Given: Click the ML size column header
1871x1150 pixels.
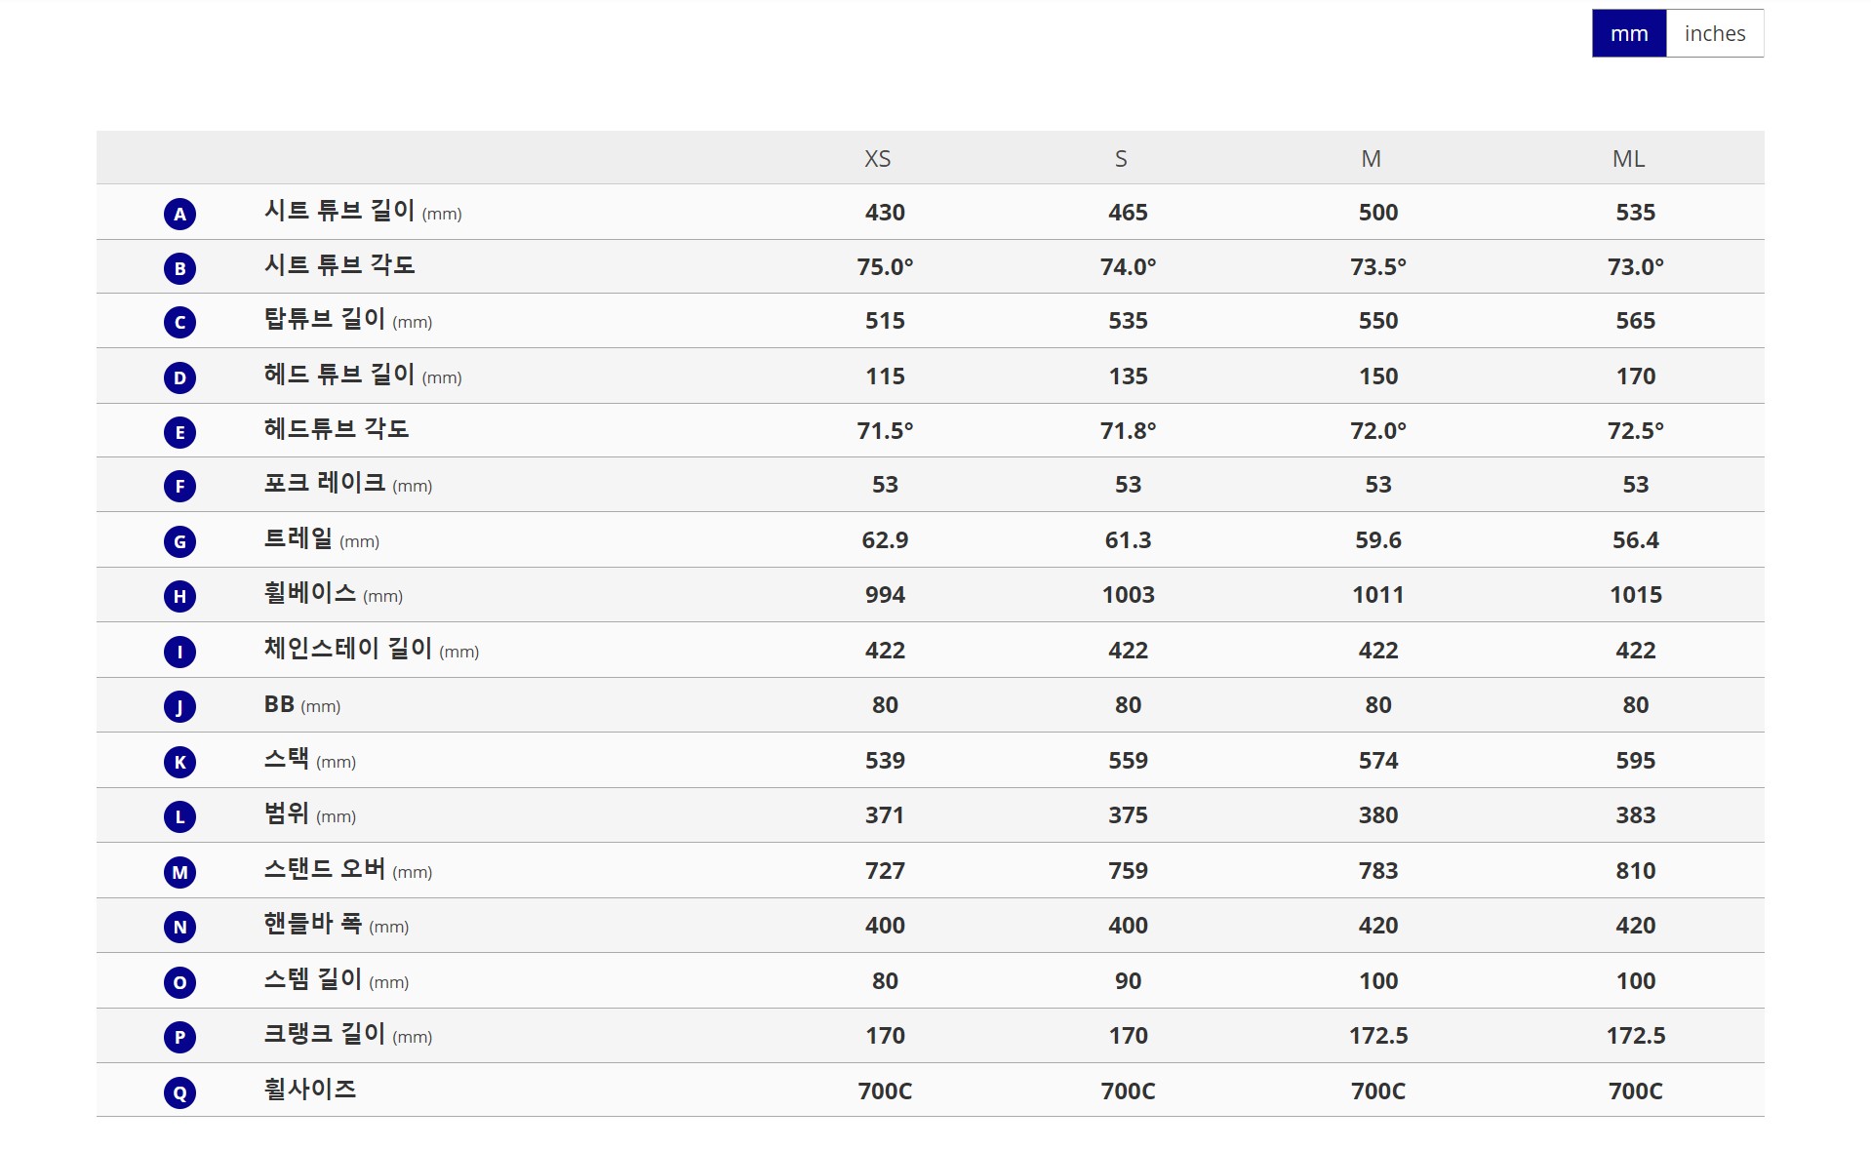Looking at the screenshot, I should pyautogui.click(x=1628, y=159).
